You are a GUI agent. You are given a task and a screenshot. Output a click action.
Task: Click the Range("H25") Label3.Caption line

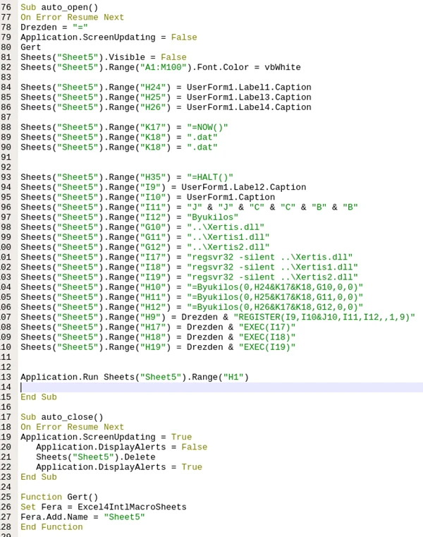(166, 97)
